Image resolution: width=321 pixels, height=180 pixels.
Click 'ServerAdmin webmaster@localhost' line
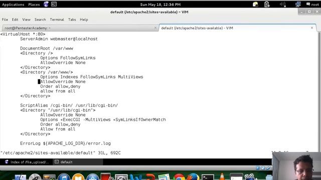59,39
